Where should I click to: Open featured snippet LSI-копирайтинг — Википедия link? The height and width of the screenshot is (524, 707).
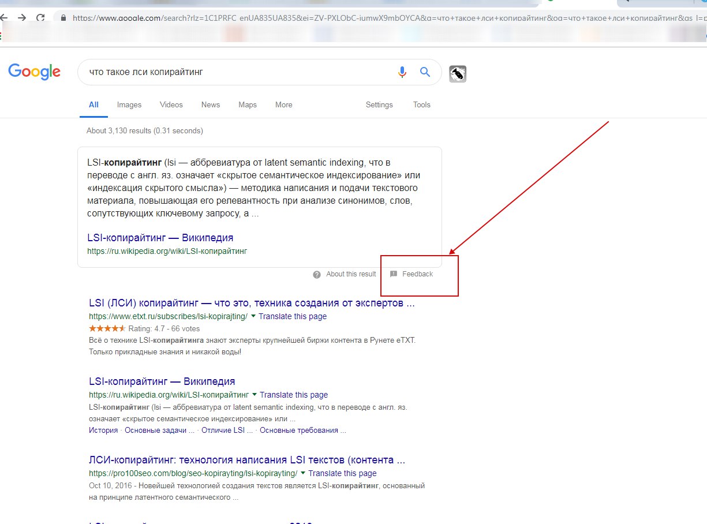point(160,238)
